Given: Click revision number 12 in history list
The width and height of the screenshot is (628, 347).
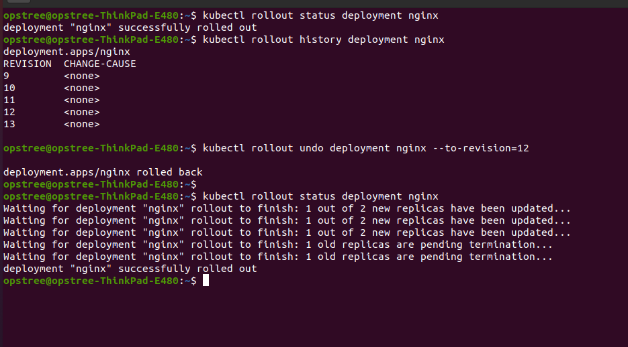Looking at the screenshot, I should (x=9, y=112).
